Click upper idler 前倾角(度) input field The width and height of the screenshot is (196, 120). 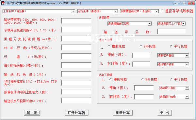click(x=141, y=64)
